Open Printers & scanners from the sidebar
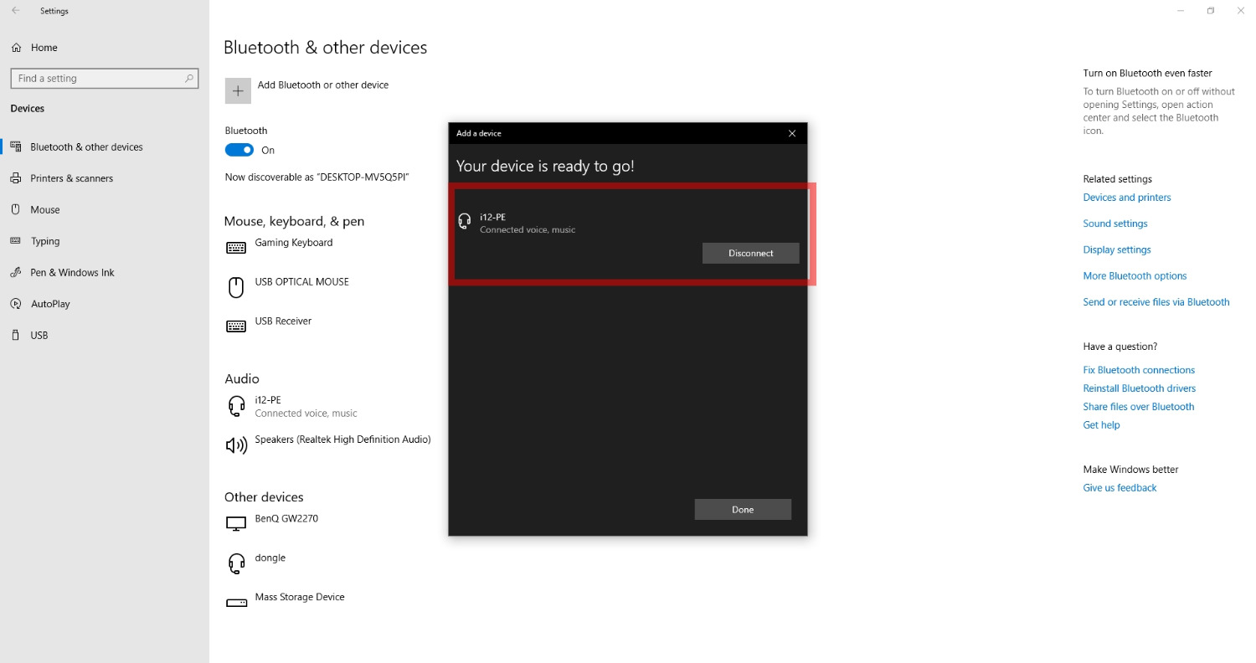 click(16, 177)
